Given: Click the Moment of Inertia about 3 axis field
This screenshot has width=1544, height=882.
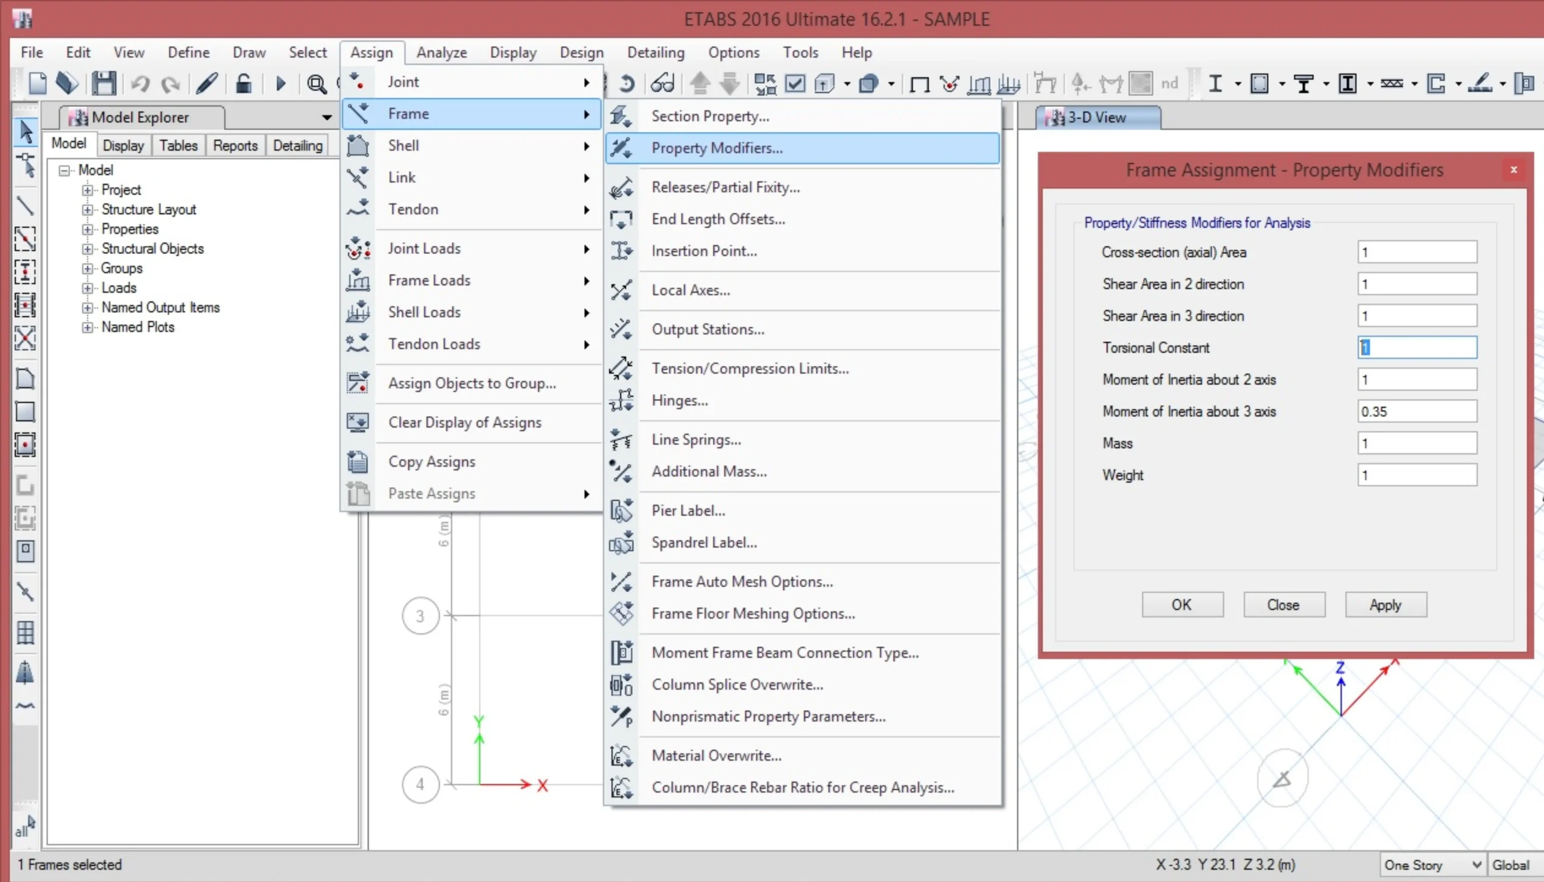Looking at the screenshot, I should 1416,411.
